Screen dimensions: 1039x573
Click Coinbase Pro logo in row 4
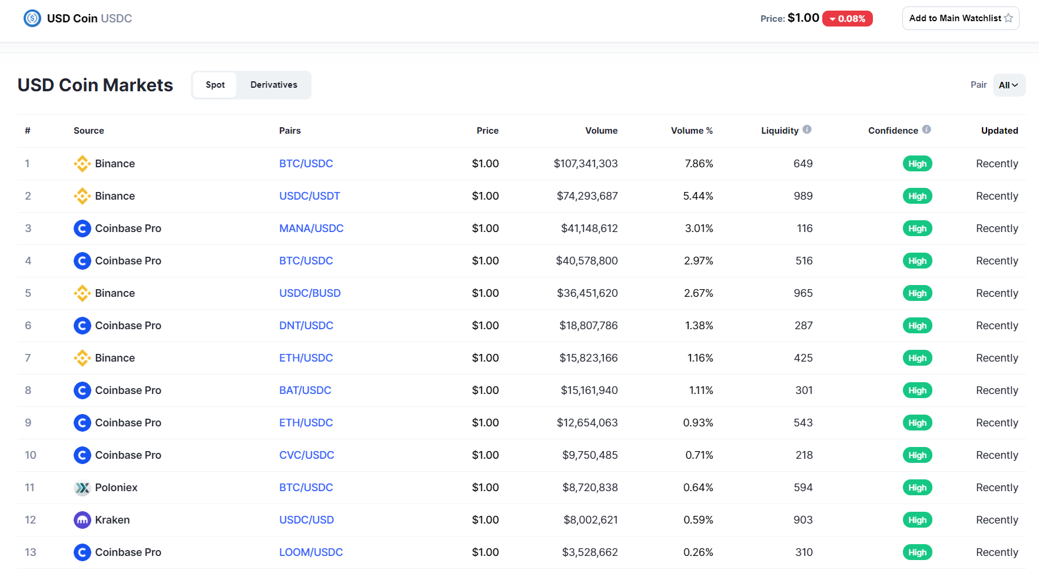pyautogui.click(x=82, y=261)
